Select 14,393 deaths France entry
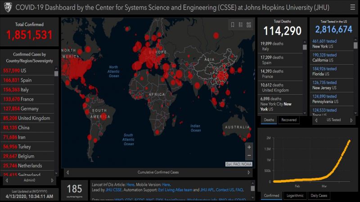Viewport: 360px width, 202px height. pos(280,74)
